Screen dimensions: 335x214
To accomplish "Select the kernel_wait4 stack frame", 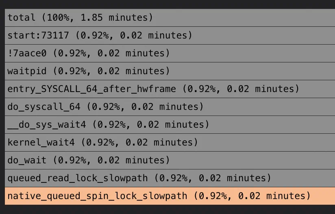I will click(x=167, y=142).
